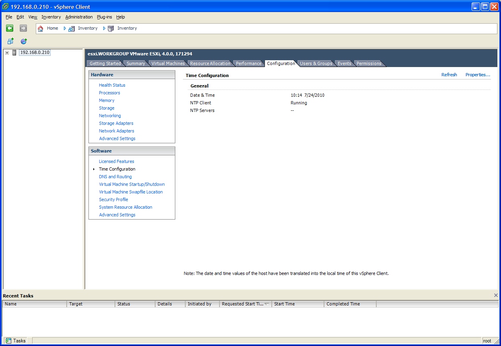
Task: Click the gray Forward navigation arrow
Action: [x=23, y=28]
